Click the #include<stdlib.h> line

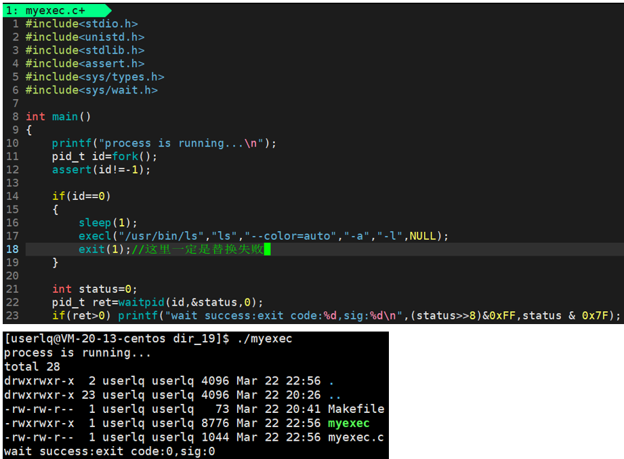(85, 50)
